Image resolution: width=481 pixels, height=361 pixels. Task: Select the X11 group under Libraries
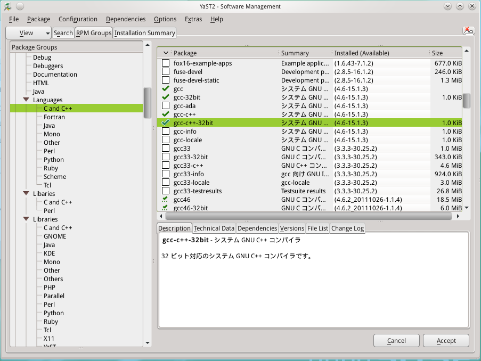49,338
